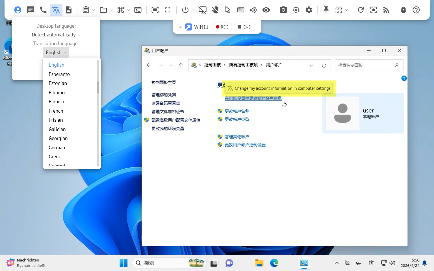Select French from the language list
Screen dimensions: 434x271
point(56,111)
